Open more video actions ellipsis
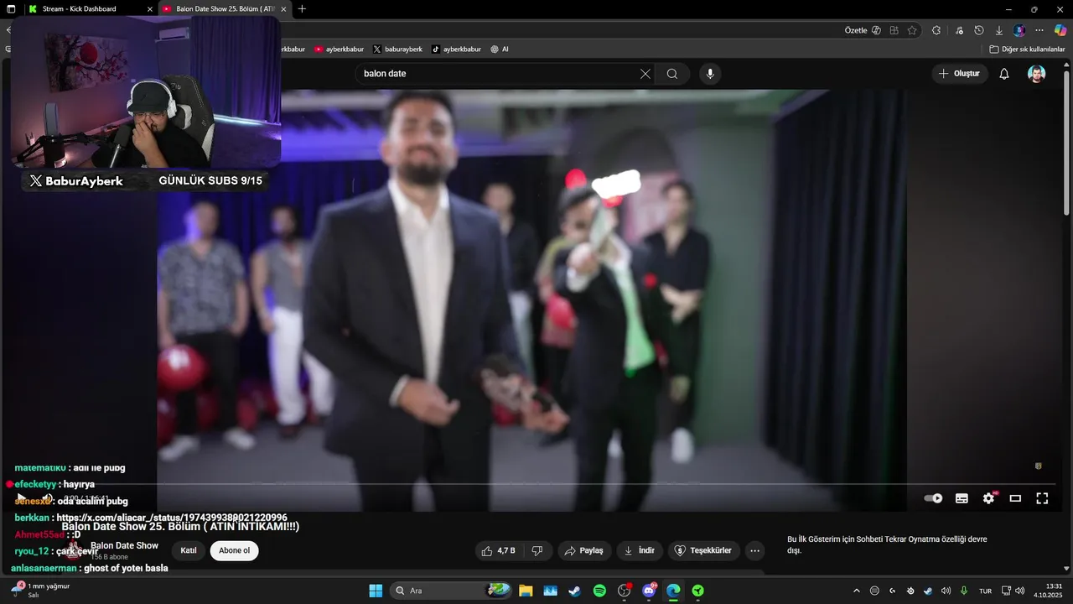This screenshot has width=1073, height=604. (755, 550)
